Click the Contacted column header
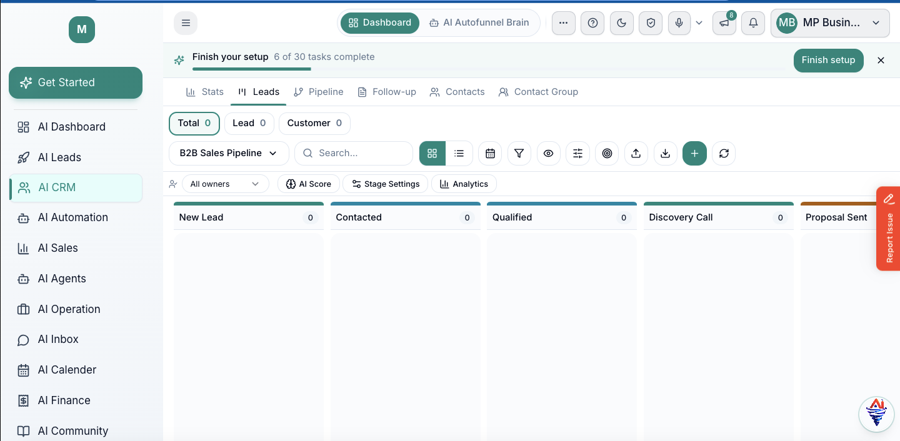This screenshot has width=900, height=441. pyautogui.click(x=405, y=217)
